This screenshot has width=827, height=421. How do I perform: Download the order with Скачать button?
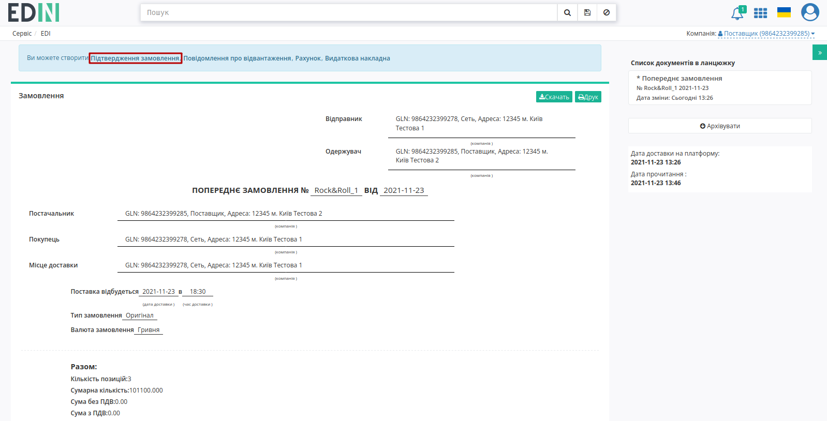(554, 97)
